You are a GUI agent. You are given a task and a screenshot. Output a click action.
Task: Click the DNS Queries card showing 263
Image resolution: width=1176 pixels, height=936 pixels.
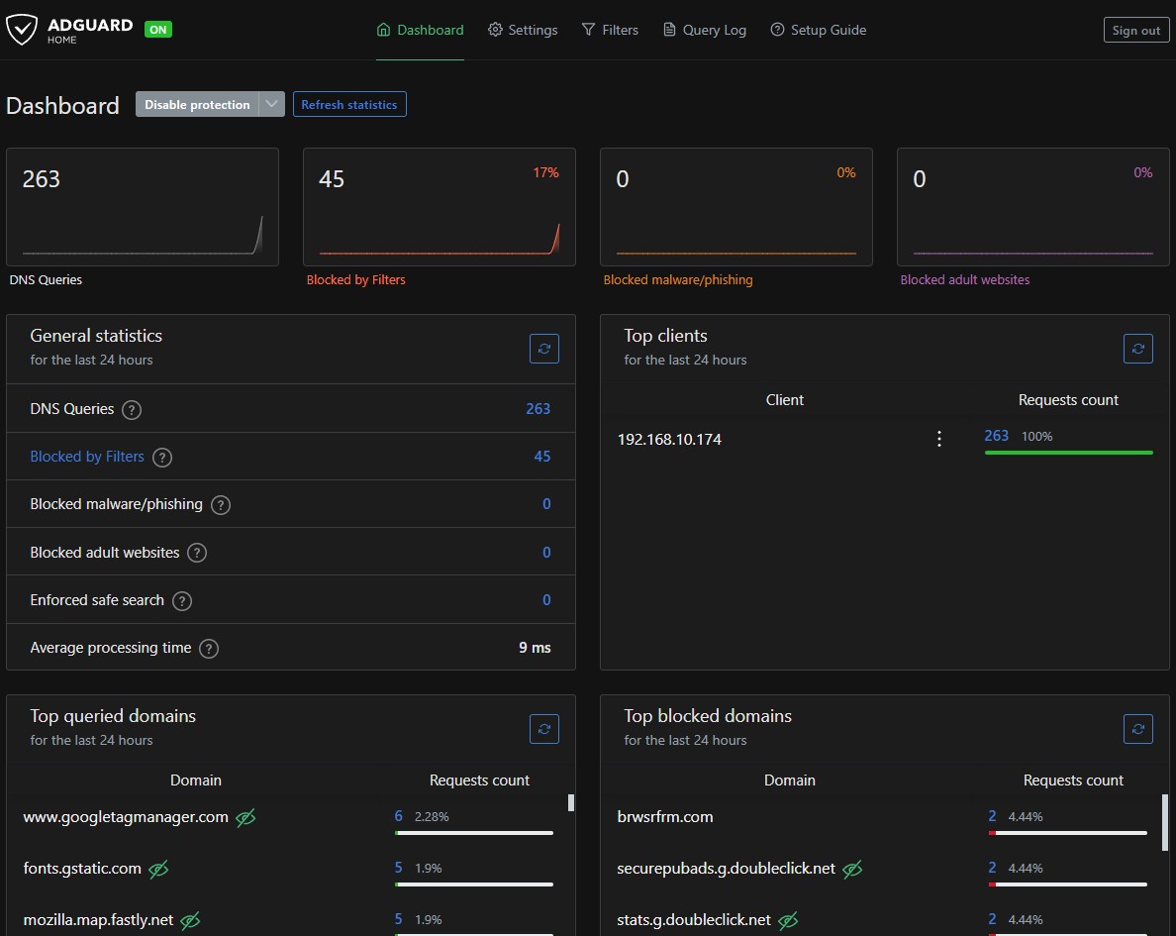click(143, 206)
